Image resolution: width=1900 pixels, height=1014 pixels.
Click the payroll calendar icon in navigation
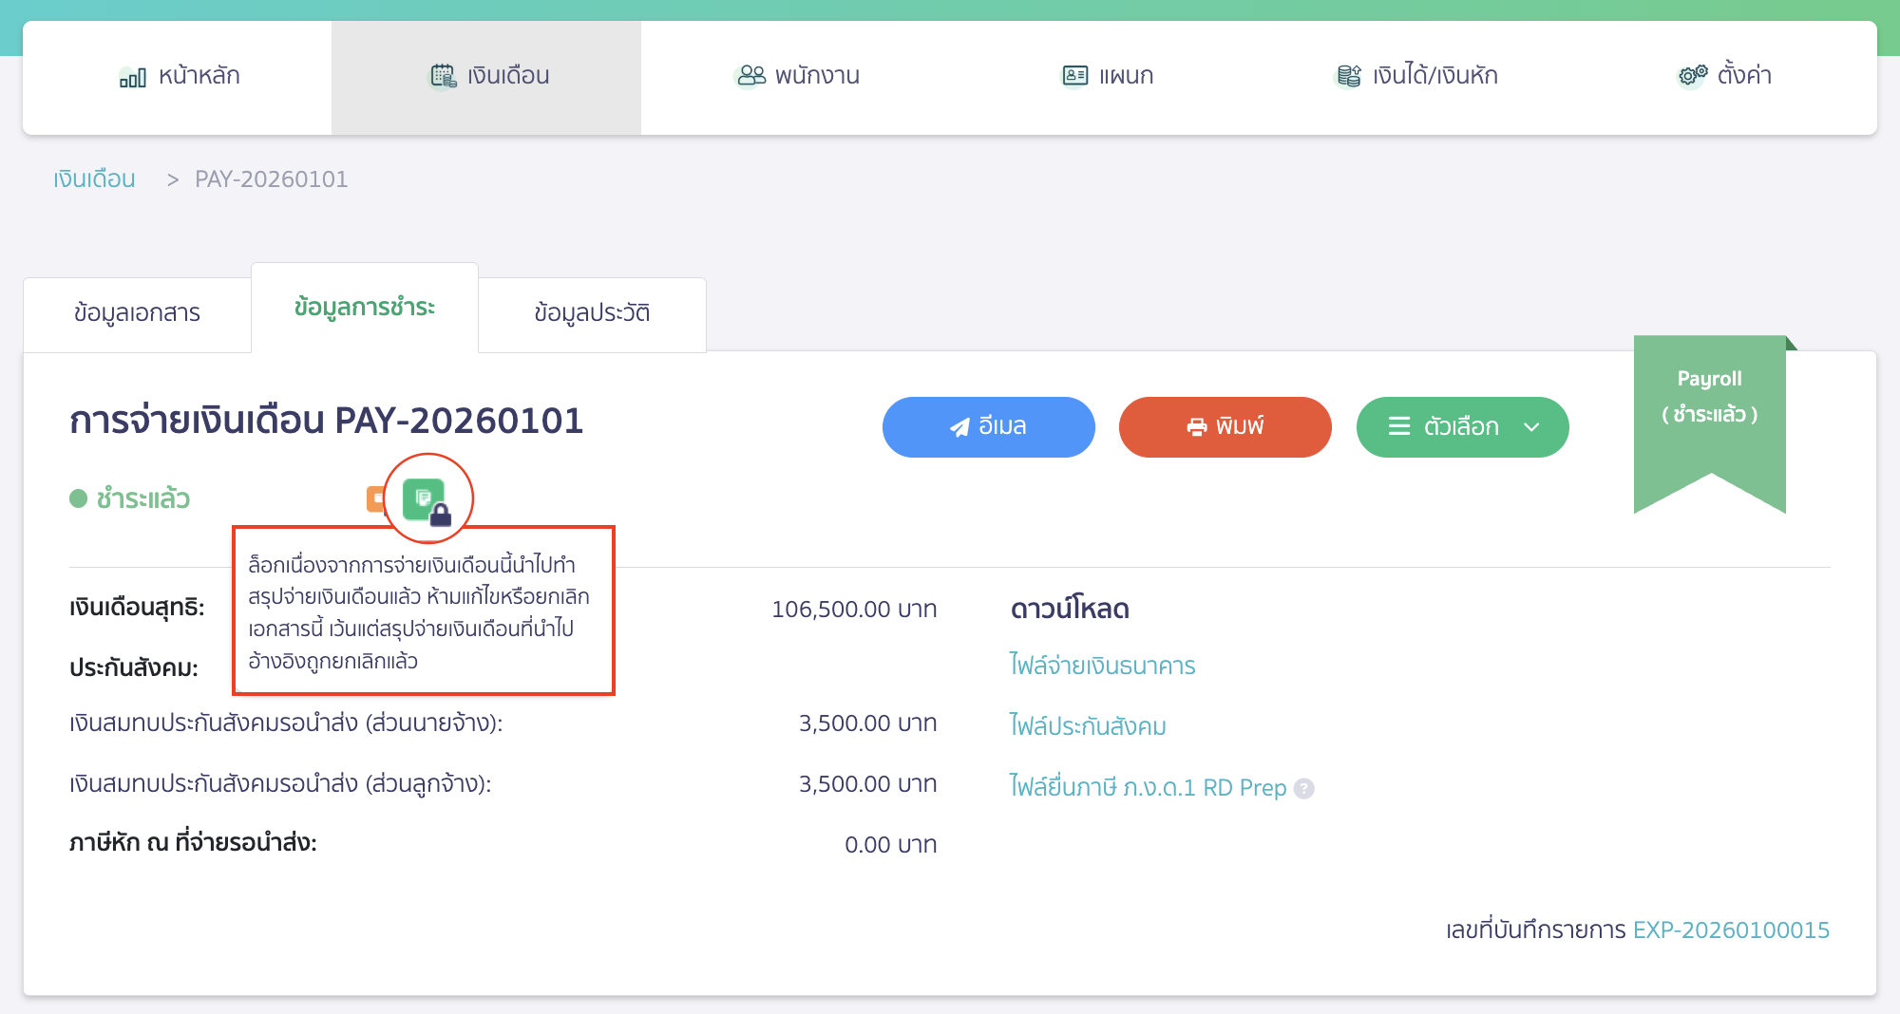443,76
